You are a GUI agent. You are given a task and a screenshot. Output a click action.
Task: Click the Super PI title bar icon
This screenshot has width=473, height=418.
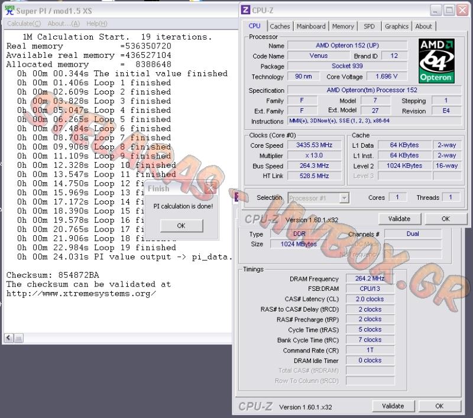(9, 10)
